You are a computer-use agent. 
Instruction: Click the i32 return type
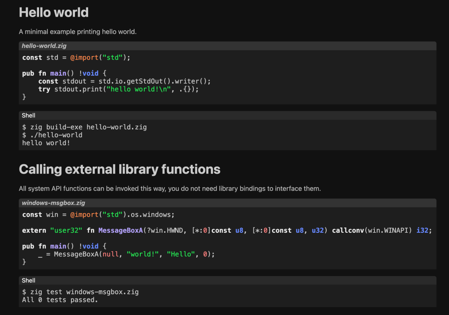coord(422,230)
